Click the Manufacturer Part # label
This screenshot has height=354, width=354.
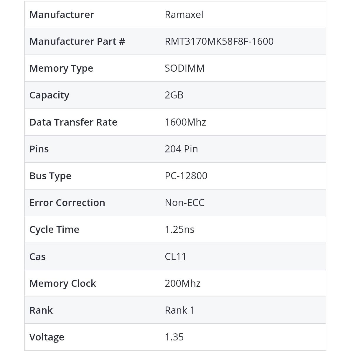pos(77,42)
